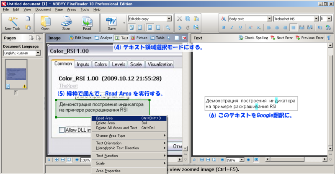Image resolution: width=335 pixels, height=174 pixels.
Task: Click the grey Redo arrow
Action: click(188, 28)
